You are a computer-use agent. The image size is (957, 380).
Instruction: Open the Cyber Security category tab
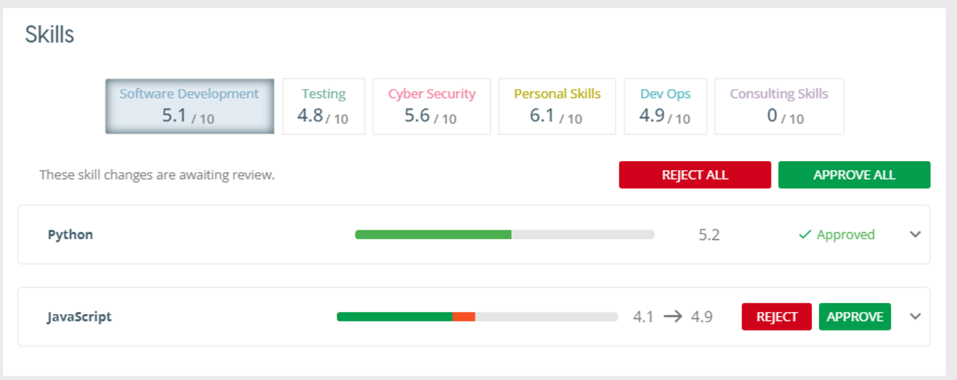[x=431, y=106]
